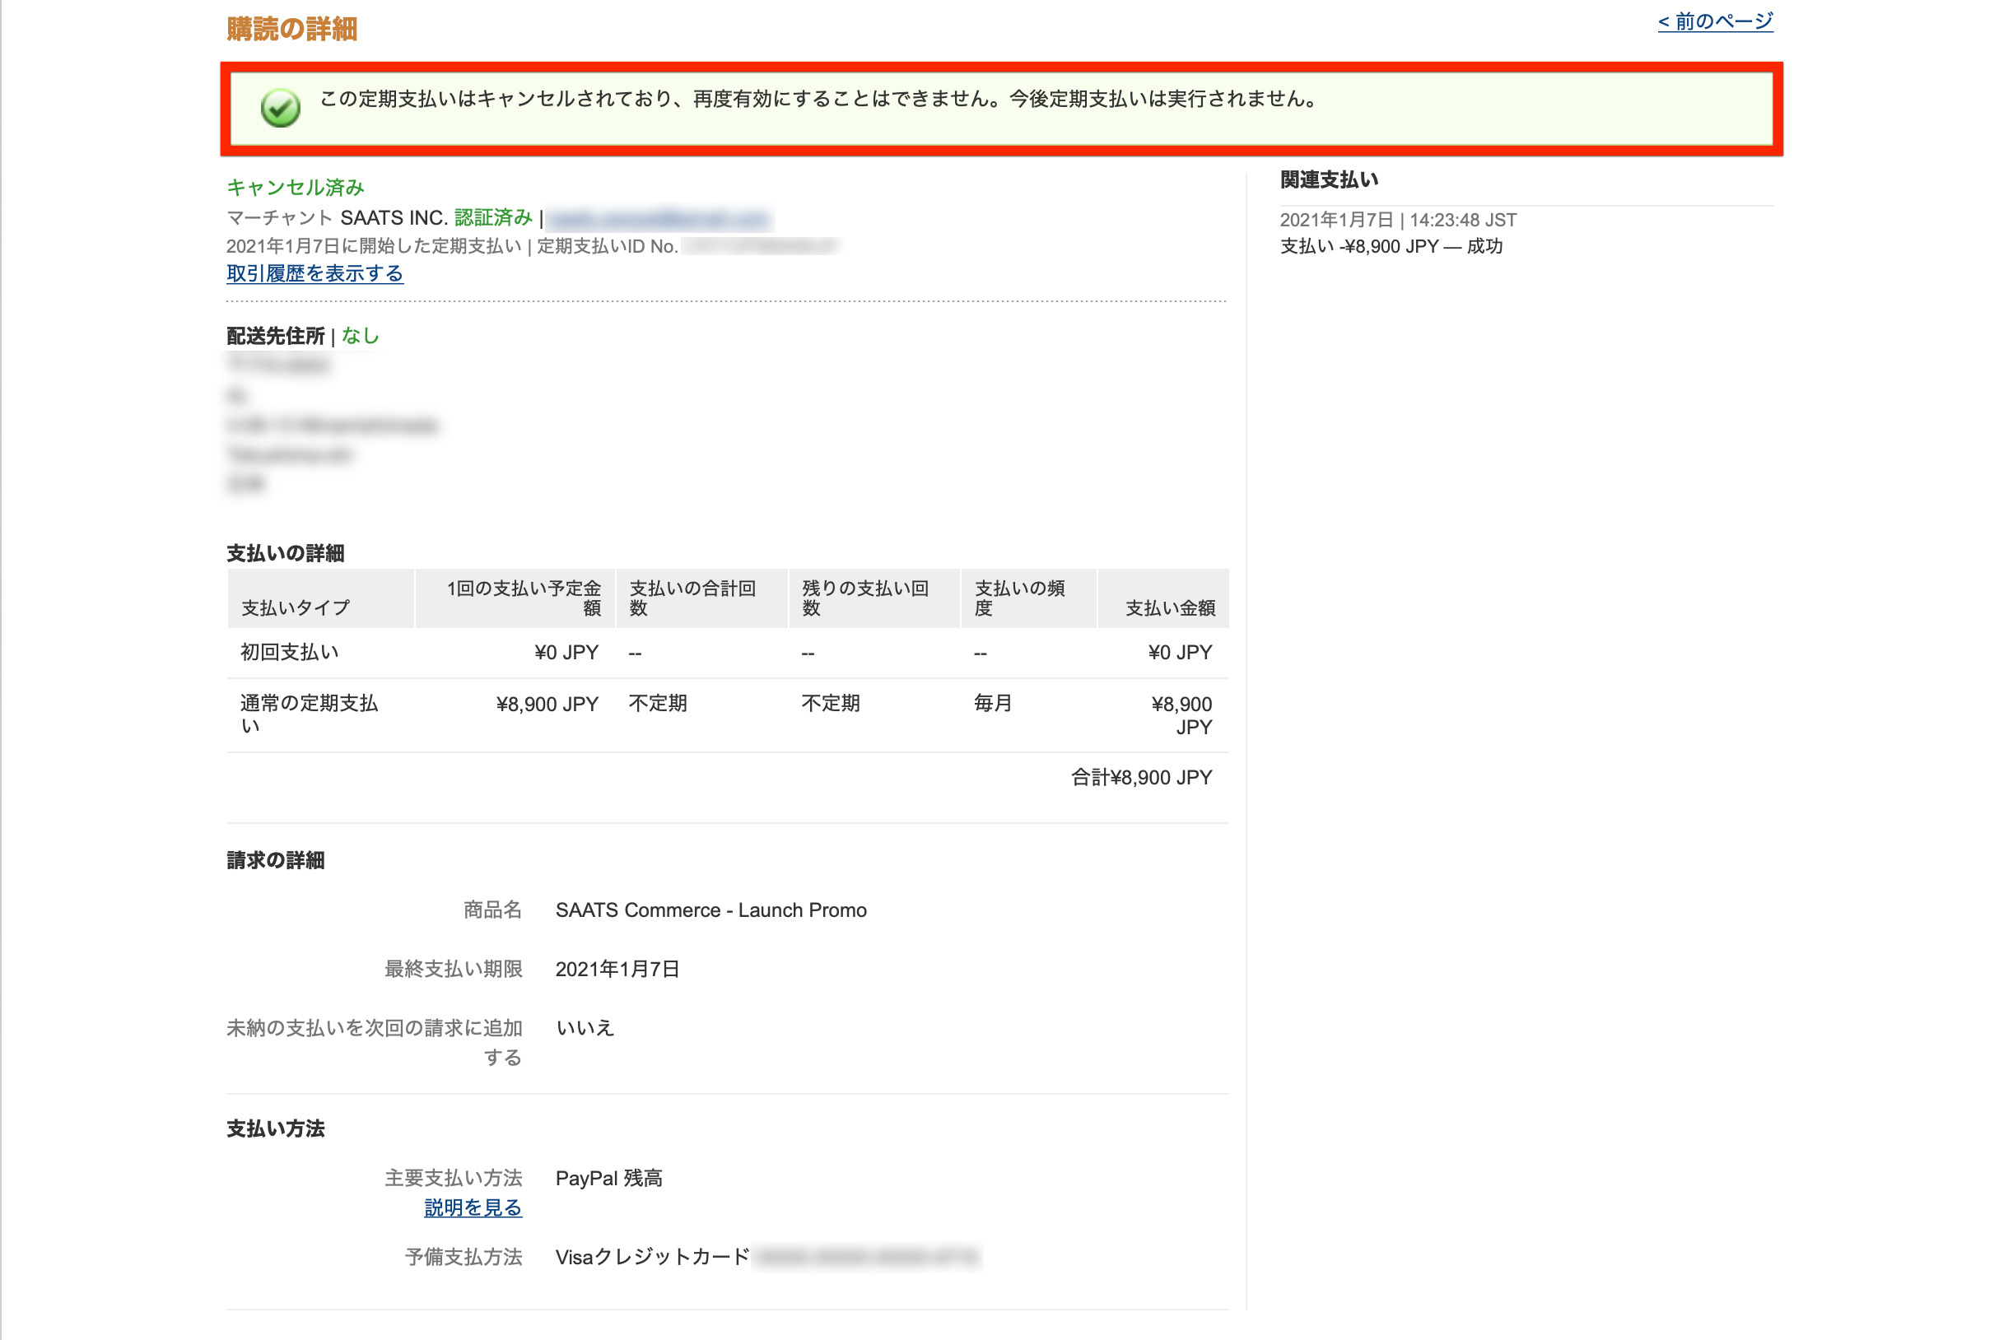This screenshot has width=1994, height=1340.
Task: Click the 支払いタイプ column header
Action: click(296, 607)
